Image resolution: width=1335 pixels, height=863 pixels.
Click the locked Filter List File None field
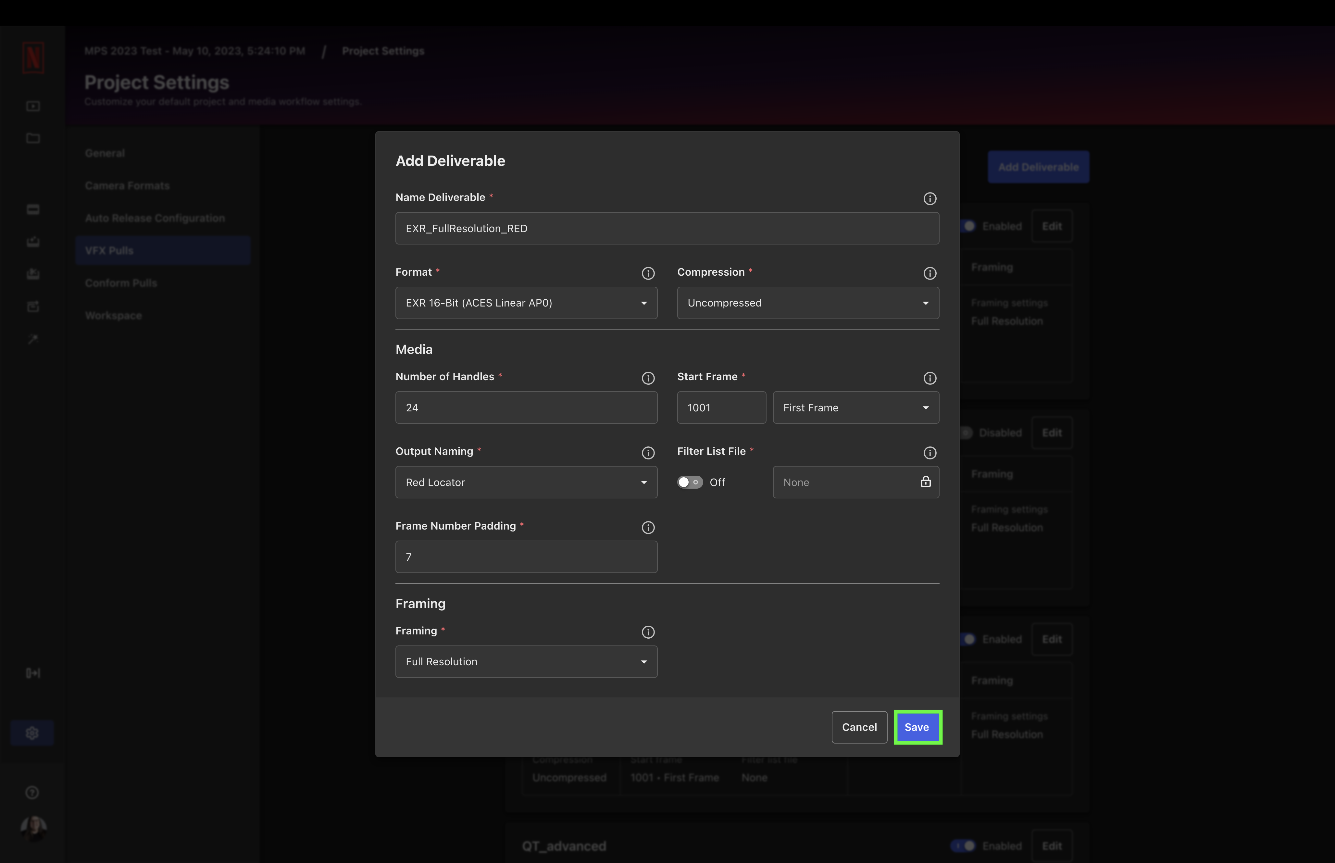(x=855, y=482)
